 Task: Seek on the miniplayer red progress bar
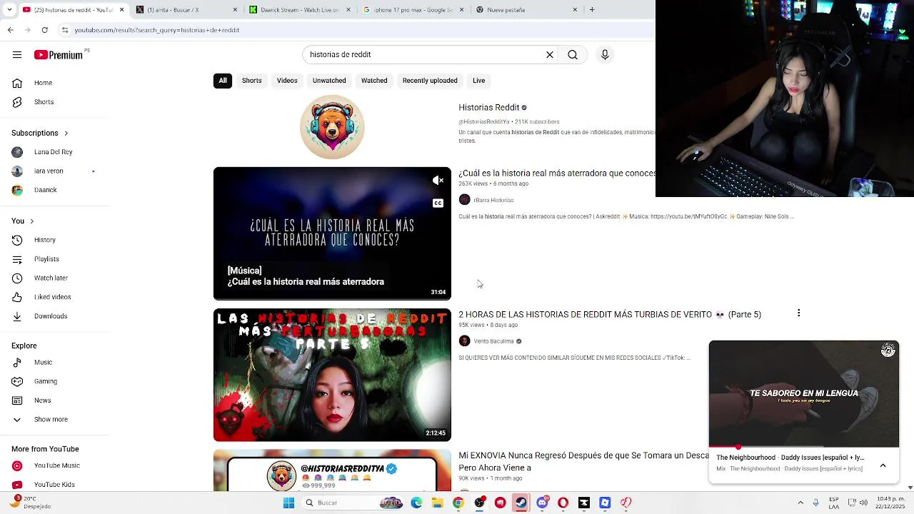pyautogui.click(x=804, y=447)
